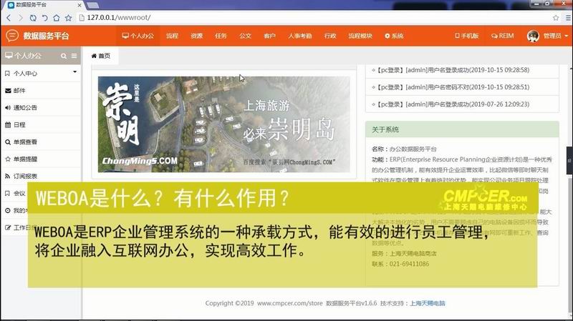Open the 个人办公 top menu
Screen dimensions: 573x321
pyautogui.click(x=138, y=36)
